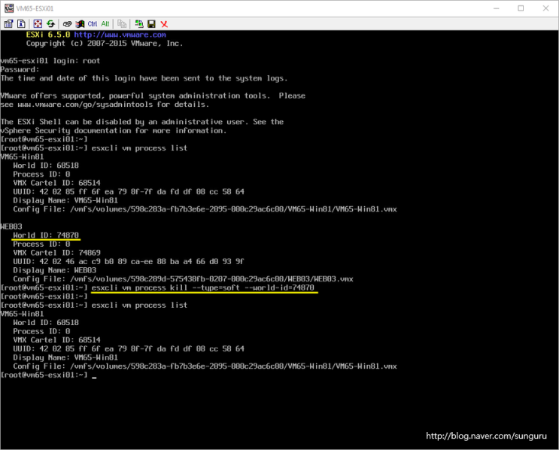Toggle the Alt key button
559x450 pixels.
click(x=105, y=24)
